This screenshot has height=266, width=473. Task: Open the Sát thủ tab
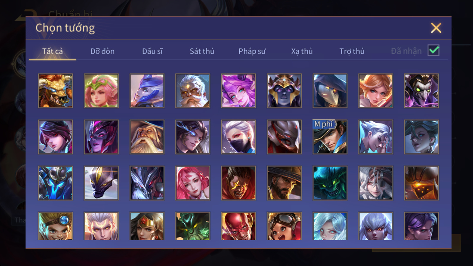[202, 51]
